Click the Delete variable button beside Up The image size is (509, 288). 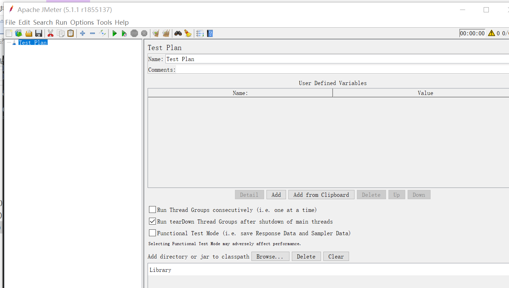(x=371, y=195)
